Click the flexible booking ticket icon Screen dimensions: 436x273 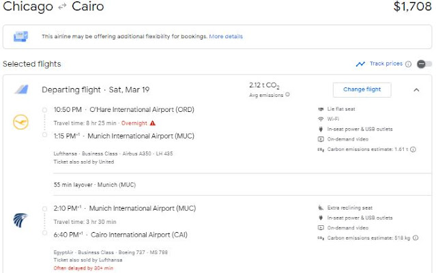[x=21, y=36]
